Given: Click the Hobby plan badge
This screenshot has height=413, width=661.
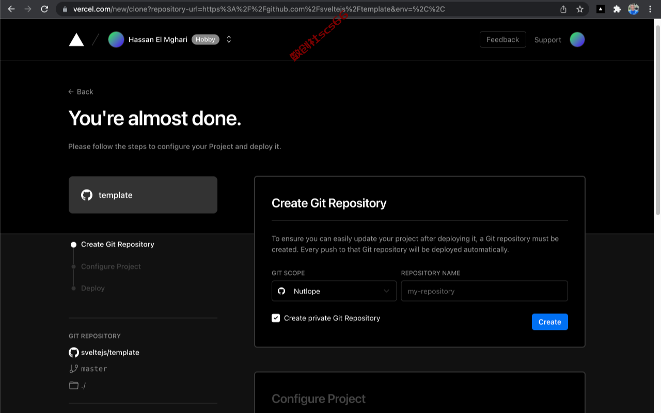Looking at the screenshot, I should coord(206,40).
